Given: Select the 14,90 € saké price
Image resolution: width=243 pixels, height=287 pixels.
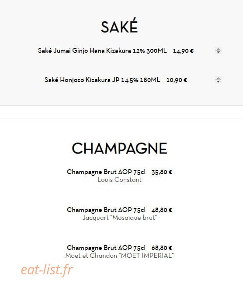Looking at the screenshot, I should (183, 51).
